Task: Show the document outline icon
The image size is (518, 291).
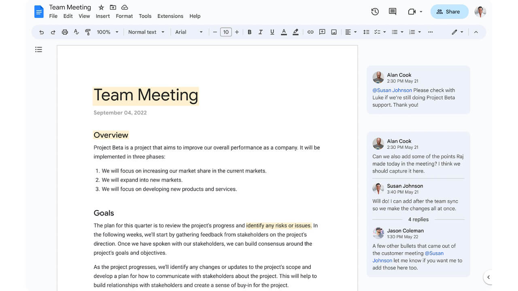Action: pos(38,49)
